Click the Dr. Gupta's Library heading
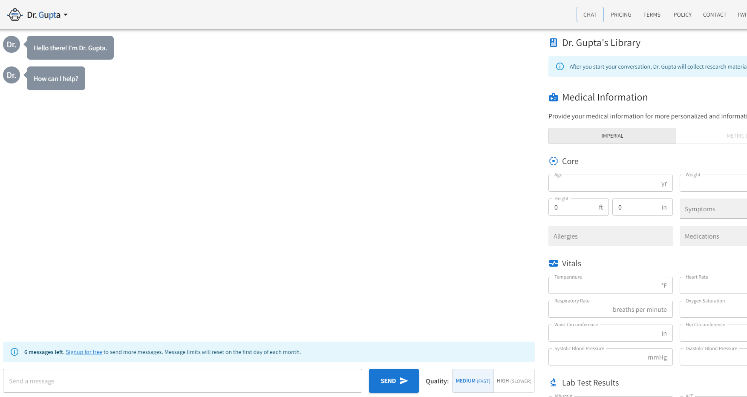The width and height of the screenshot is (747, 397). 601,43
